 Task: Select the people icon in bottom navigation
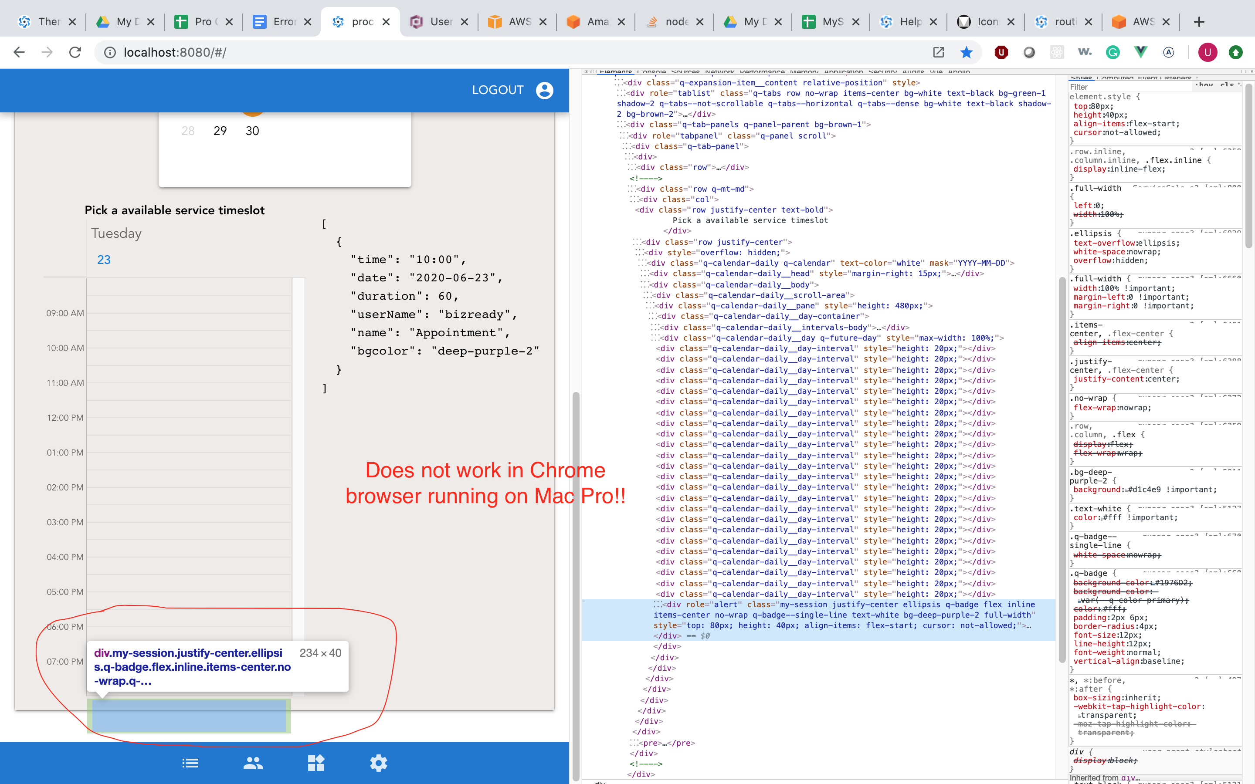pos(253,763)
